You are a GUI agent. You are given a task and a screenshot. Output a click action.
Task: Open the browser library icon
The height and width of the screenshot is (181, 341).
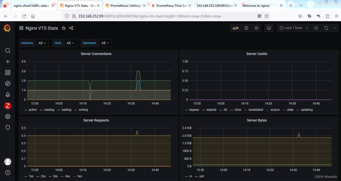[x=300, y=16]
